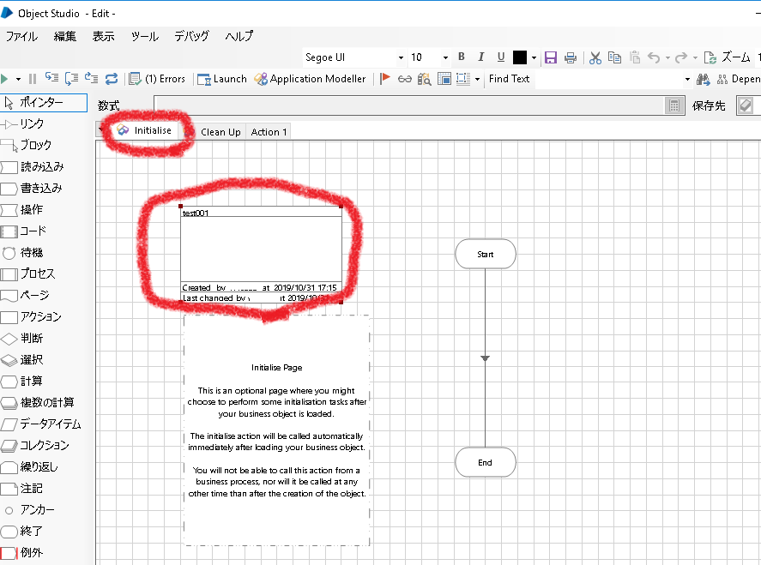This screenshot has height=565, width=761.
Task: Open the Undo history dropdown arrow
Action: (667, 58)
